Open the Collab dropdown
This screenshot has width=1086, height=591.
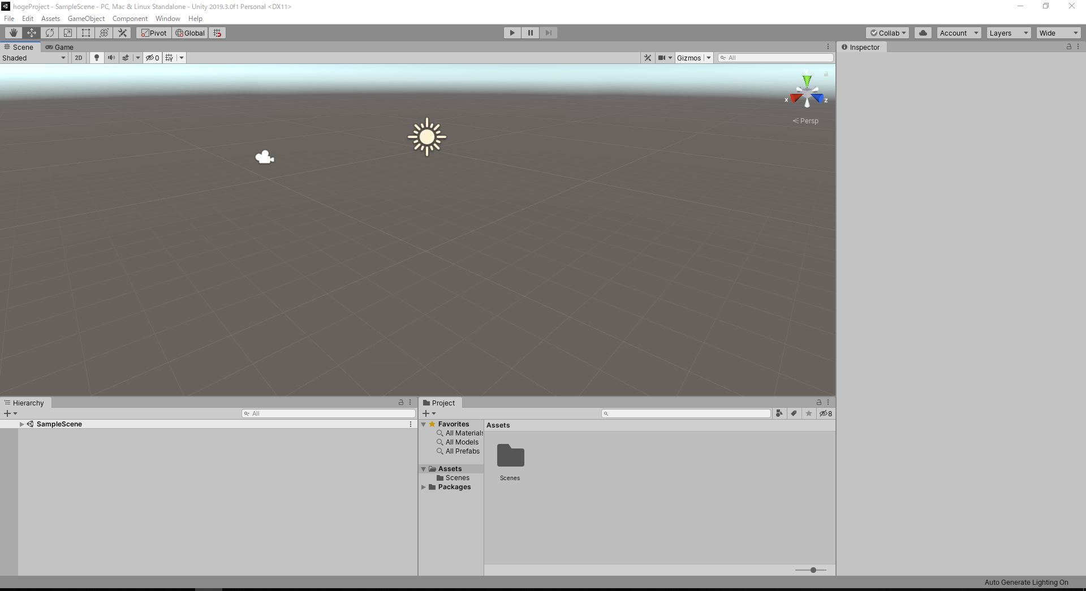pos(887,33)
